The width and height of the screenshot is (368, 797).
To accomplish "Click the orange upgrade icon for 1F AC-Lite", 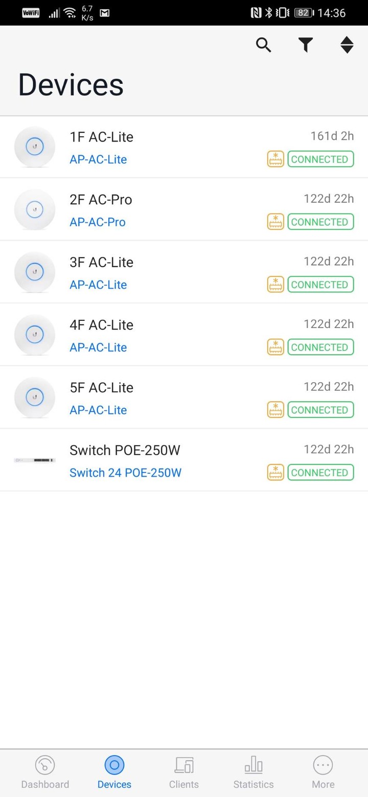I will click(275, 159).
